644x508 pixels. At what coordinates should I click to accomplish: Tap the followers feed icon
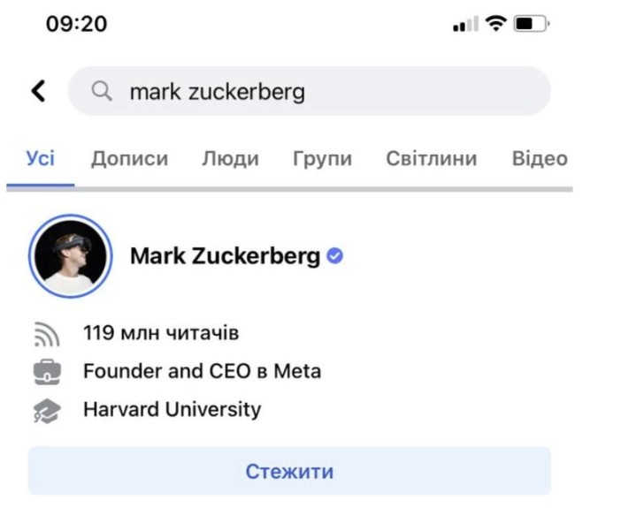[49, 335]
